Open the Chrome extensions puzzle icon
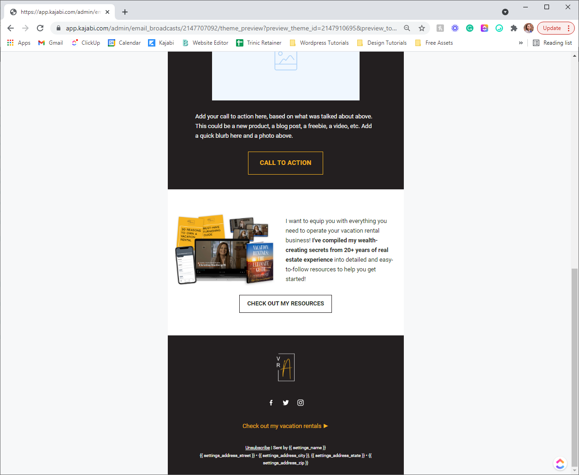Image resolution: width=579 pixels, height=475 pixels. tap(514, 28)
